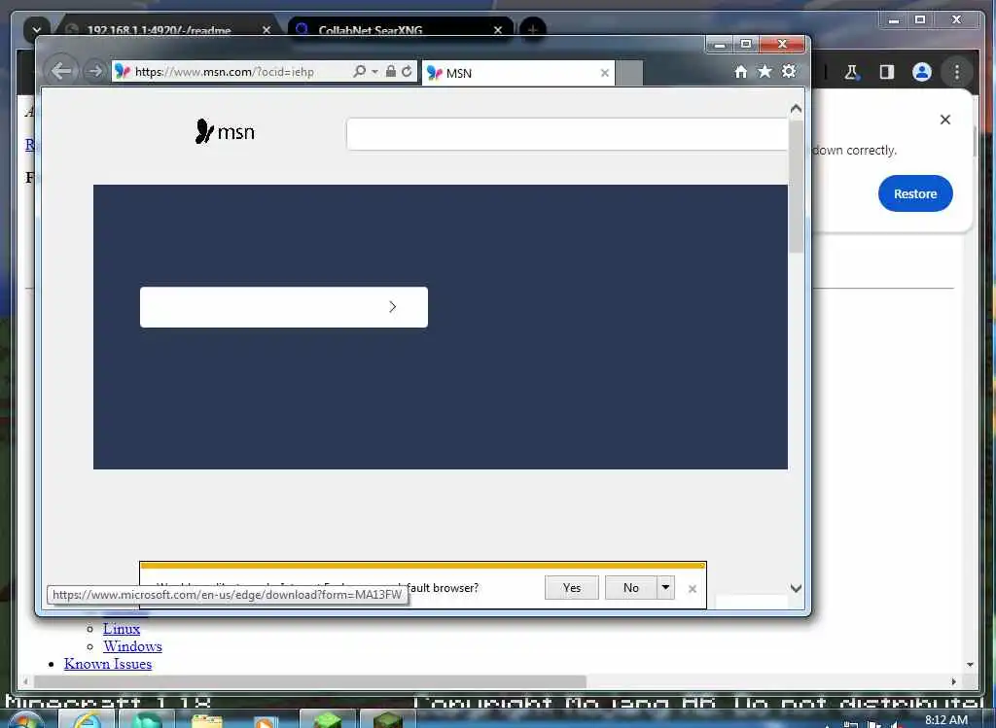Open Windows Media Player from the taskbar
Image resolution: width=996 pixels, height=728 pixels.
(265, 721)
